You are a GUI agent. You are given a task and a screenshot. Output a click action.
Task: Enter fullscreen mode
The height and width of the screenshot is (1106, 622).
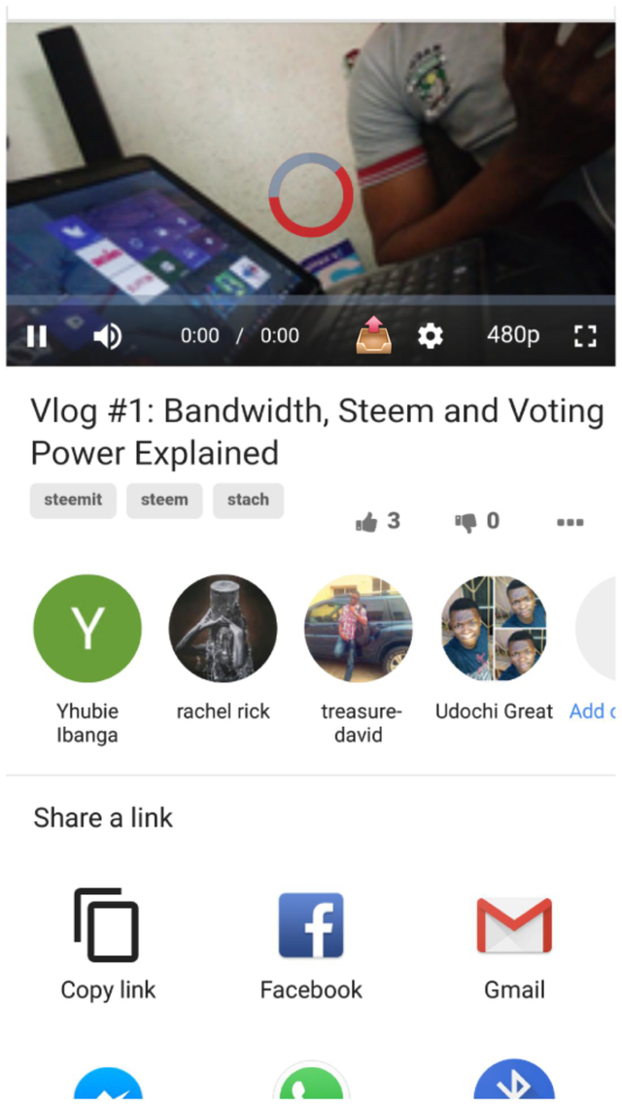coord(585,336)
